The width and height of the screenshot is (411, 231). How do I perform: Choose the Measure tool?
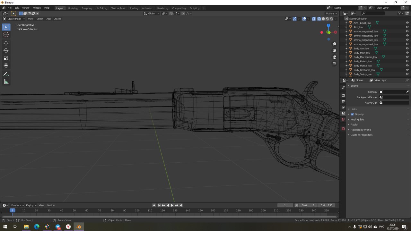(x=6, y=82)
